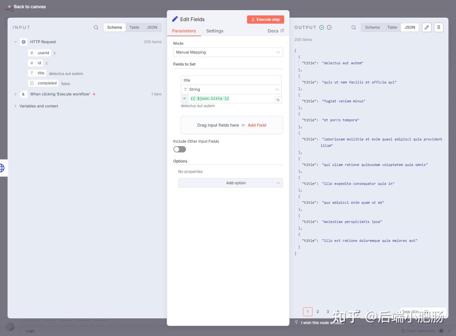
Task: Switch input view to Table
Action: click(x=134, y=27)
